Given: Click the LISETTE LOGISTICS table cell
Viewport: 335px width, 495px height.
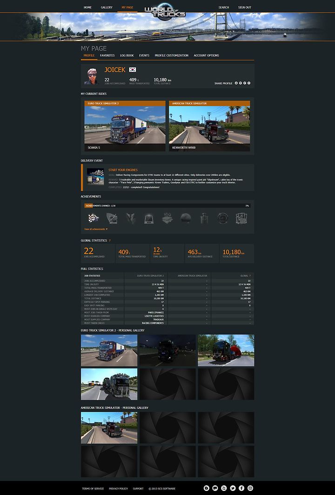Looking at the screenshot, I should (146, 316).
